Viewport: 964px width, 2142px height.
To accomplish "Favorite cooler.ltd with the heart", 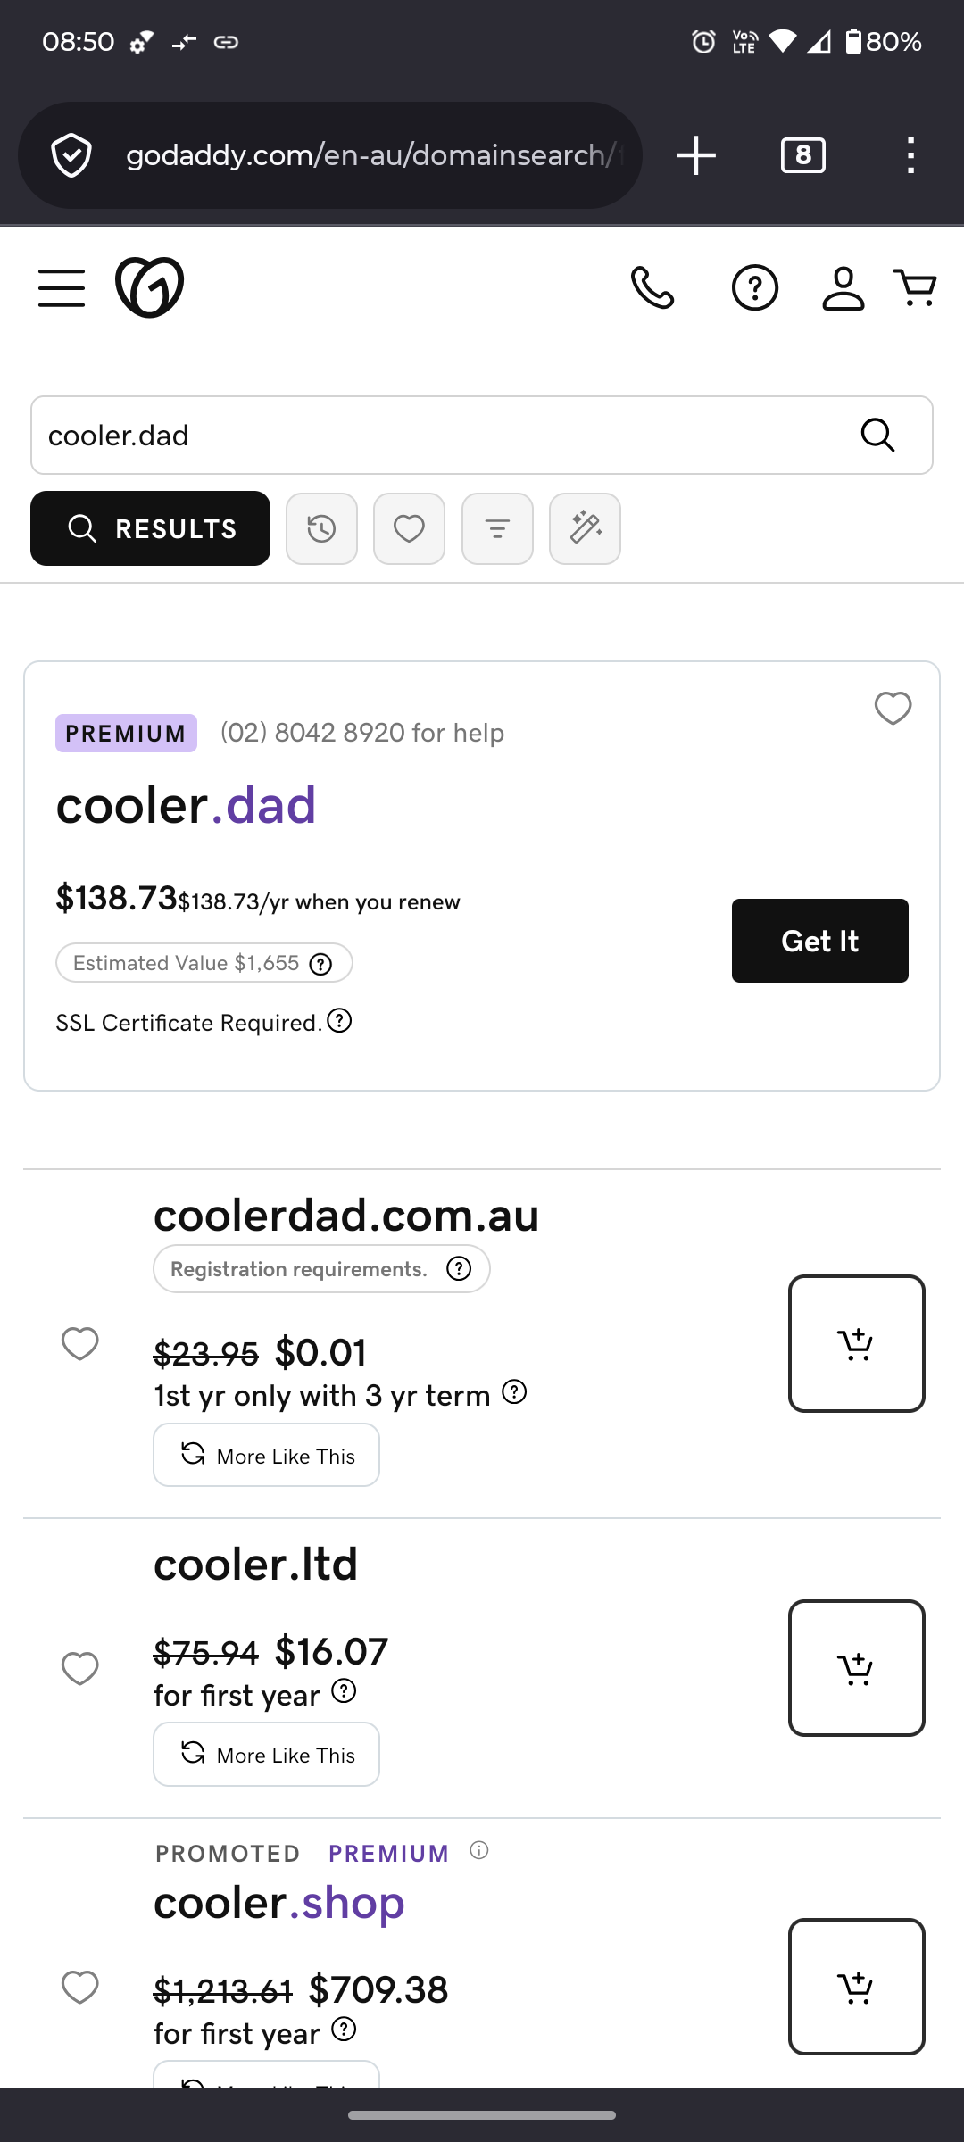I will click(x=79, y=1668).
